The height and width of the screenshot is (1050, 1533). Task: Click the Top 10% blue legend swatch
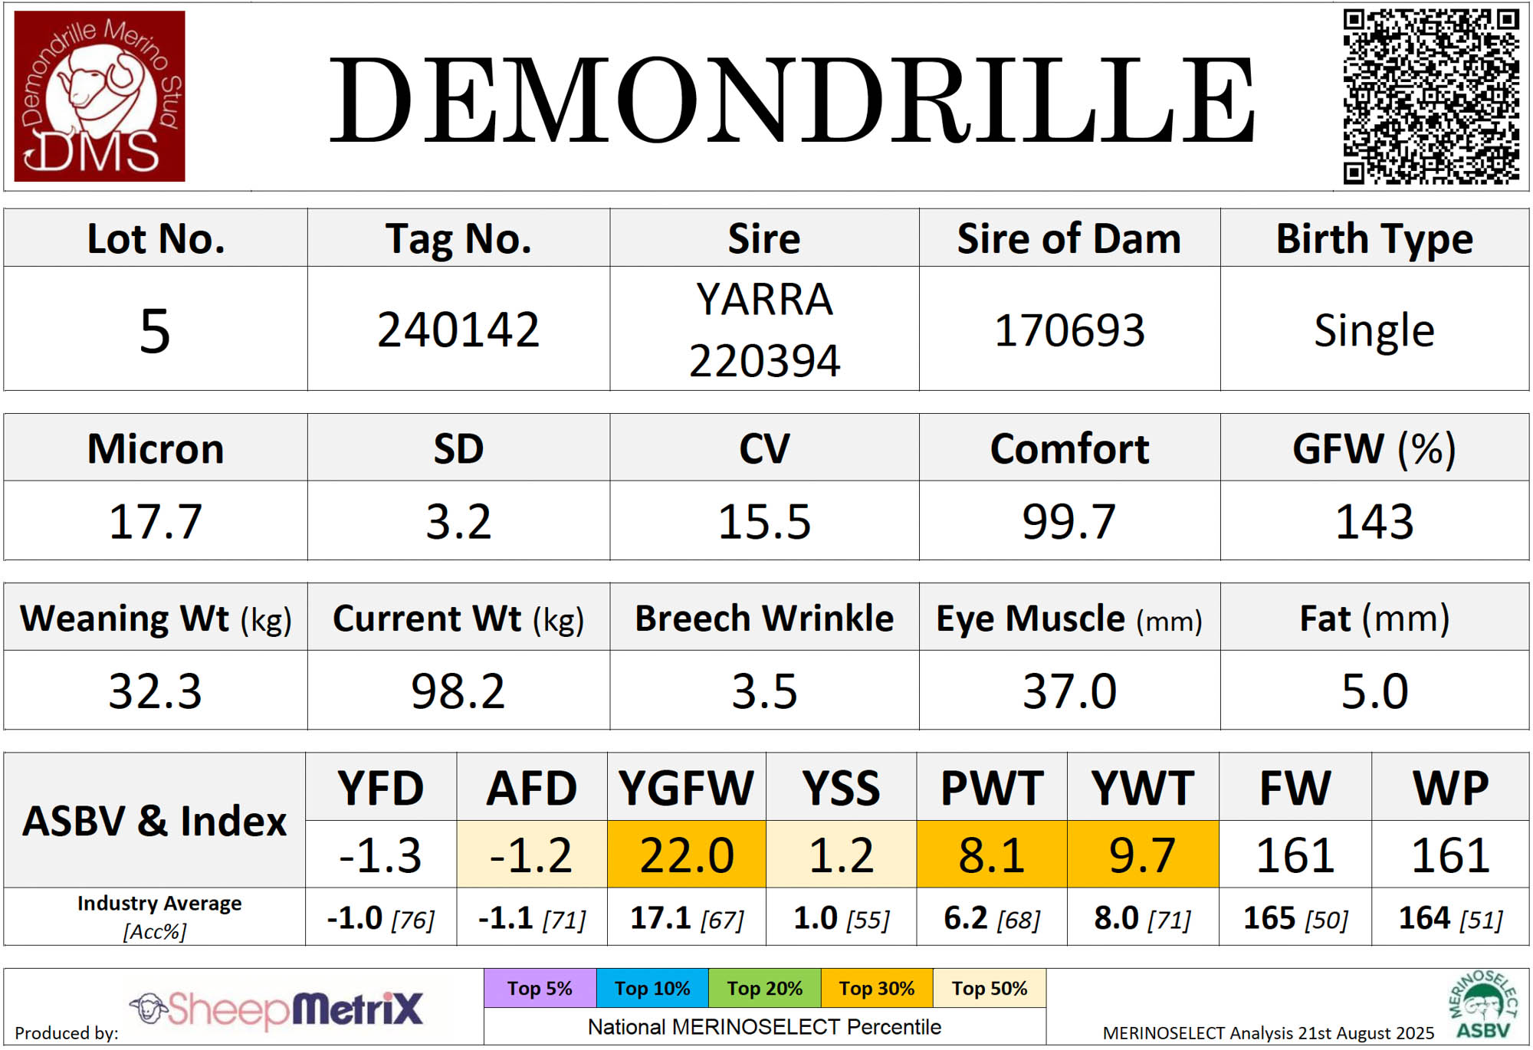[652, 989]
